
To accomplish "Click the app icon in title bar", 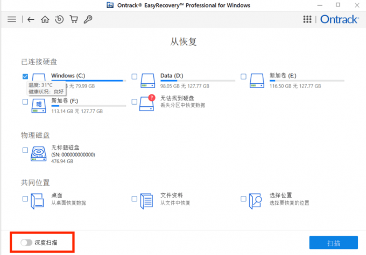I will [x=110, y=5].
